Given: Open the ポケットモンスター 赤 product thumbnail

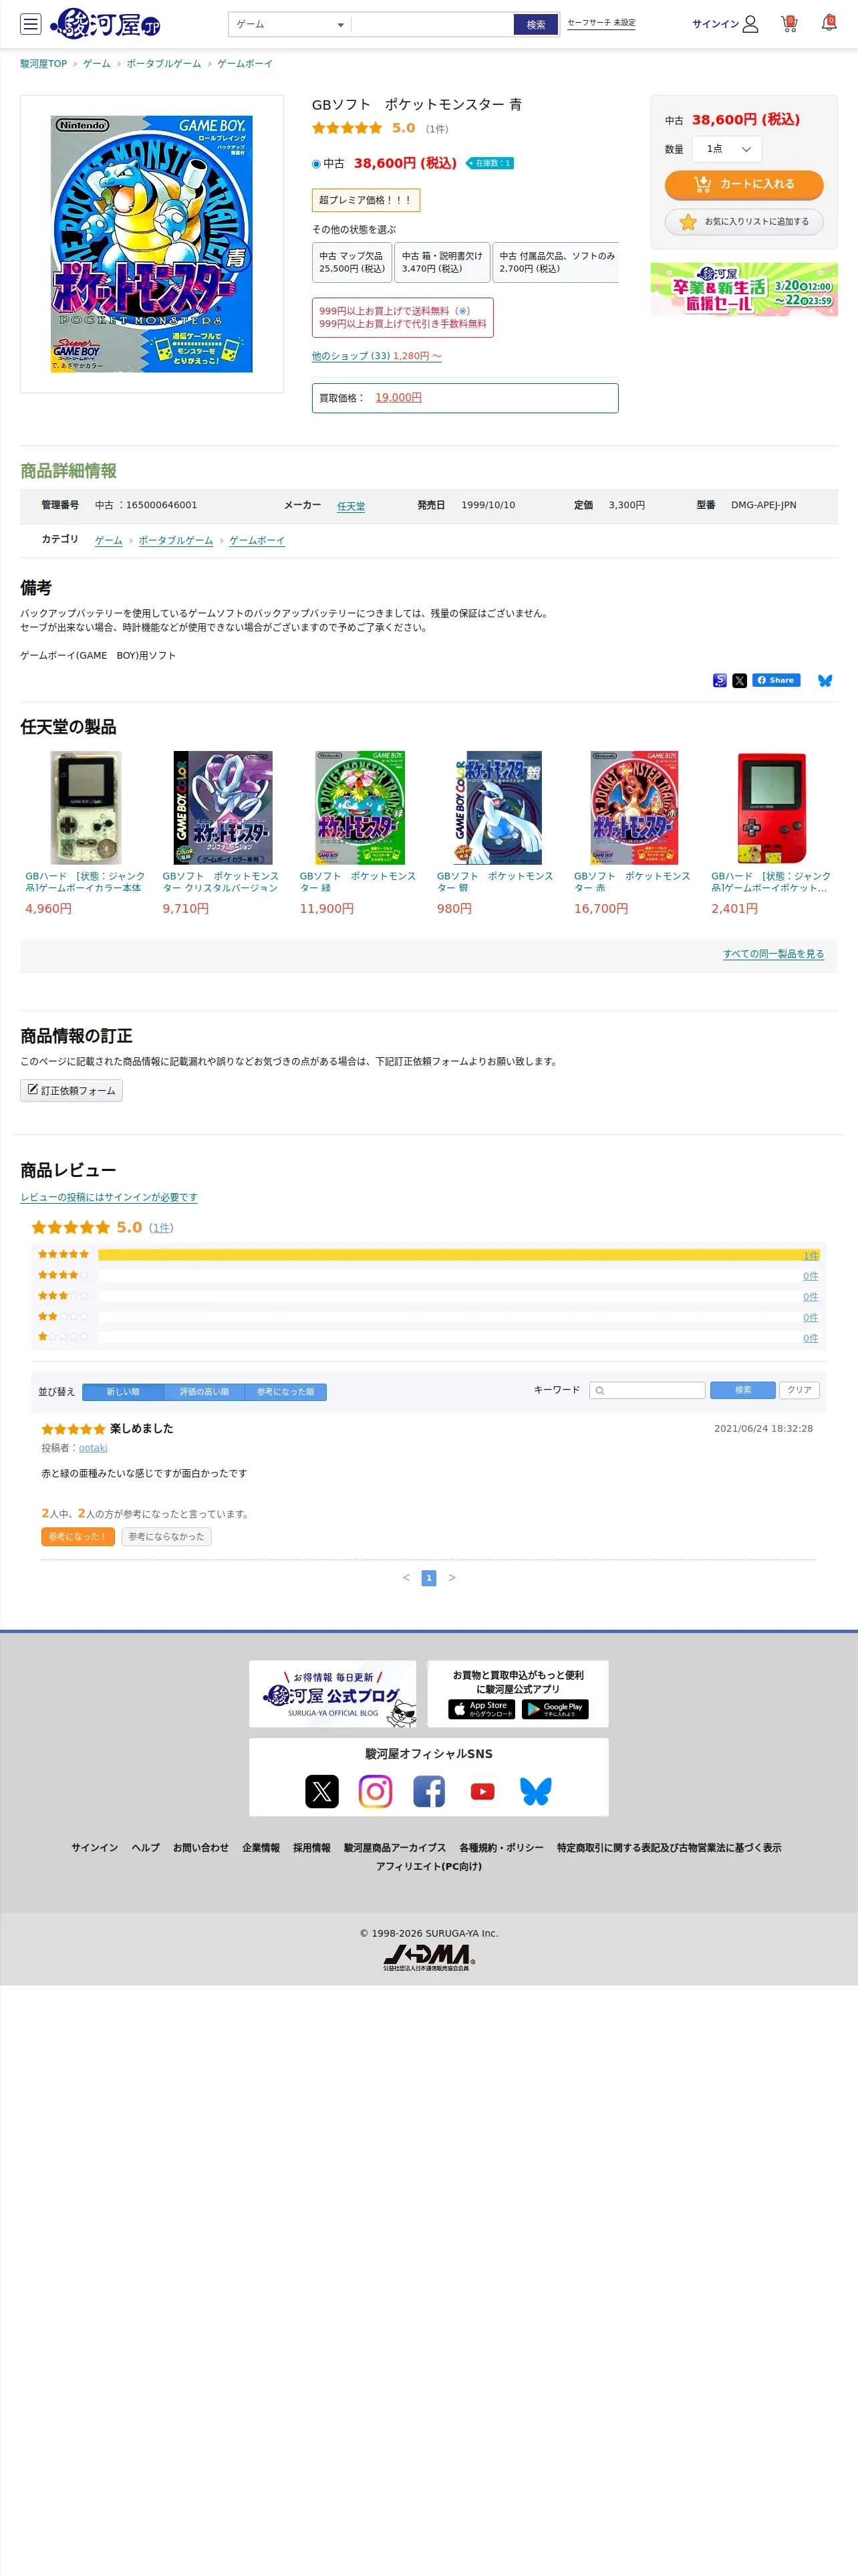Looking at the screenshot, I should 634,808.
